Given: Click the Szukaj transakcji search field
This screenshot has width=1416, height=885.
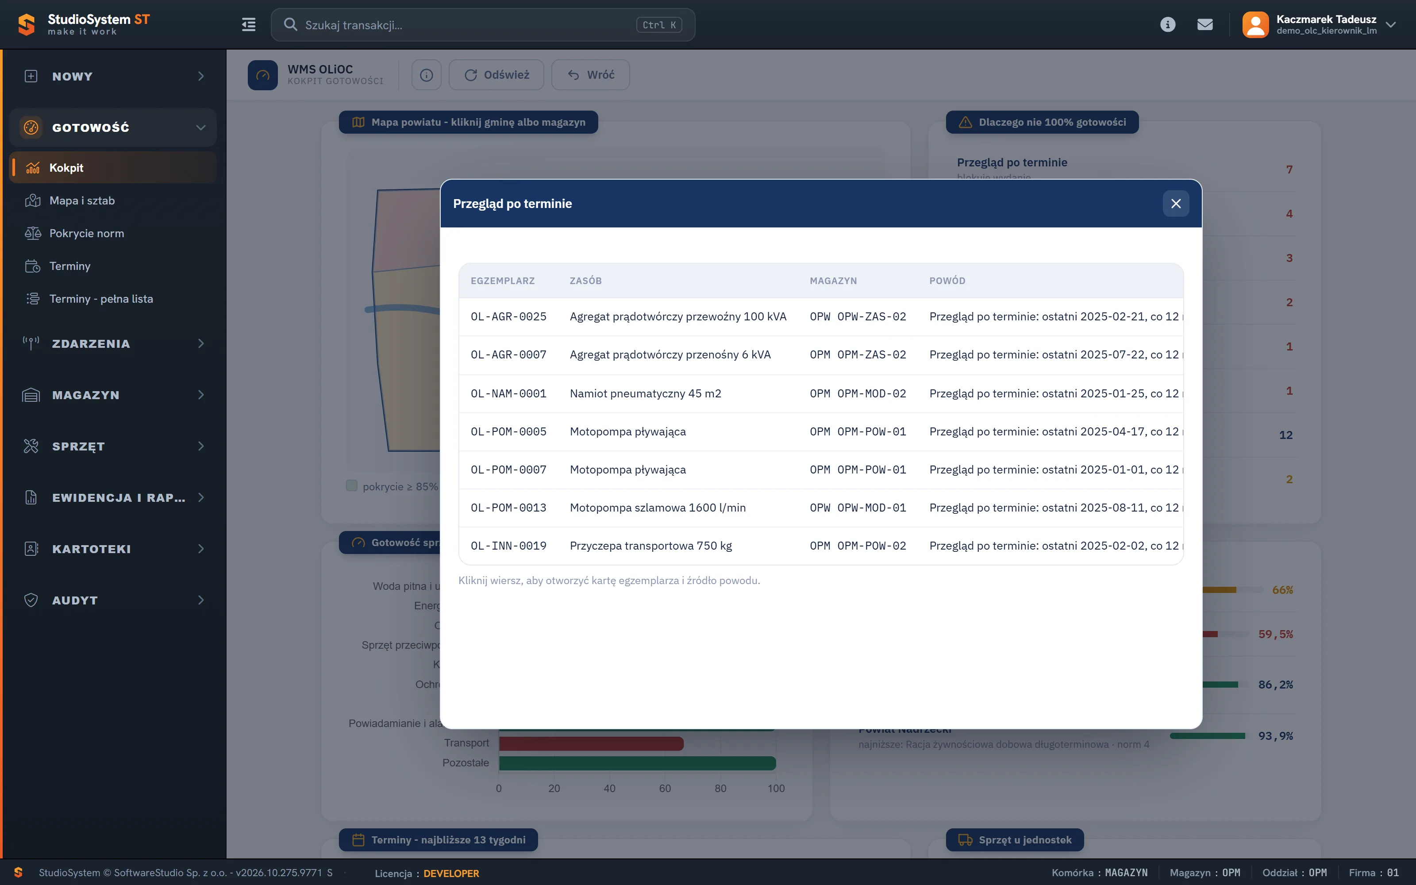Looking at the screenshot, I should (x=483, y=25).
